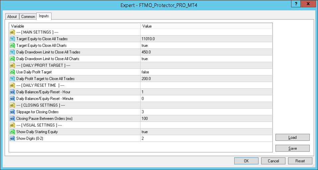This screenshot has height=170, width=318.
Task: Click the bool icon next to Use Daily Profit Target
Action: click(x=12, y=72)
